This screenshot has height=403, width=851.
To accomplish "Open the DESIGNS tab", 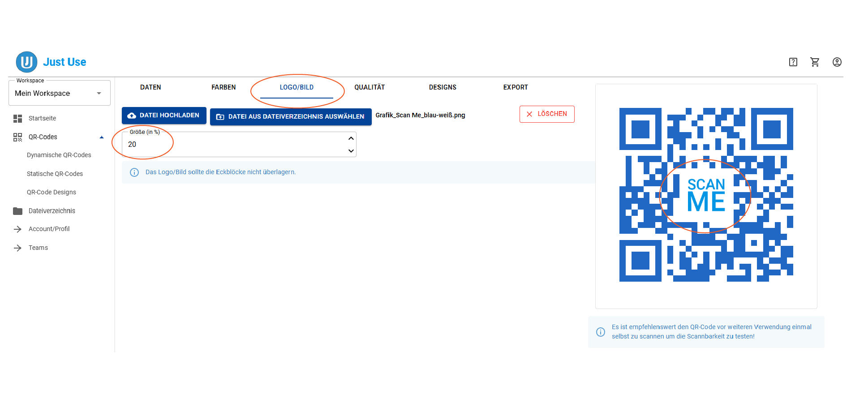I will 443,87.
